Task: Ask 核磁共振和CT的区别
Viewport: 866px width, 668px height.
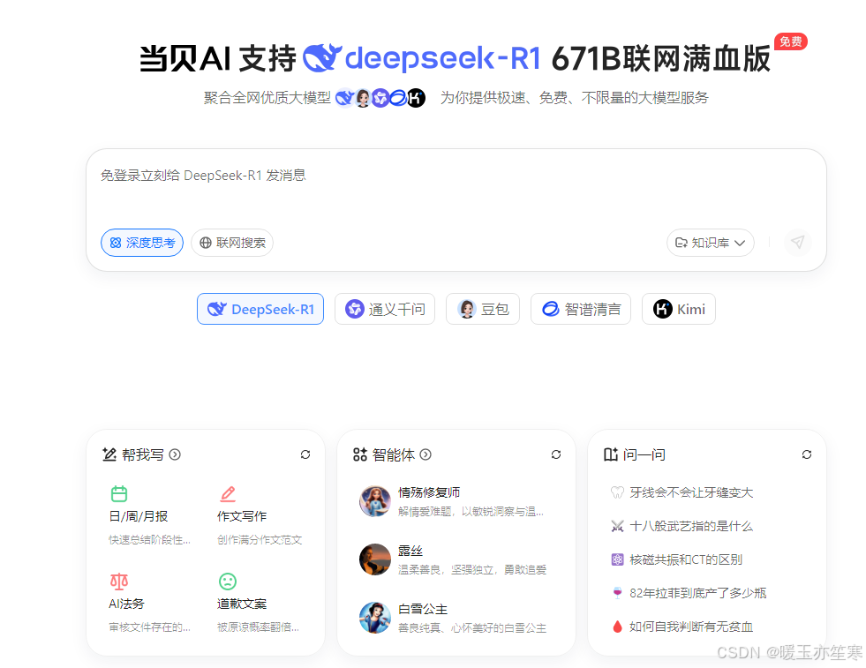Action: point(685,559)
